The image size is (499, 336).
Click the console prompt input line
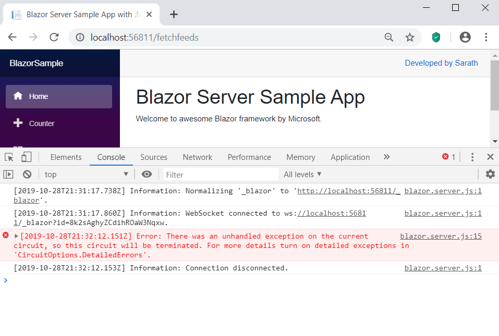click(x=249, y=280)
